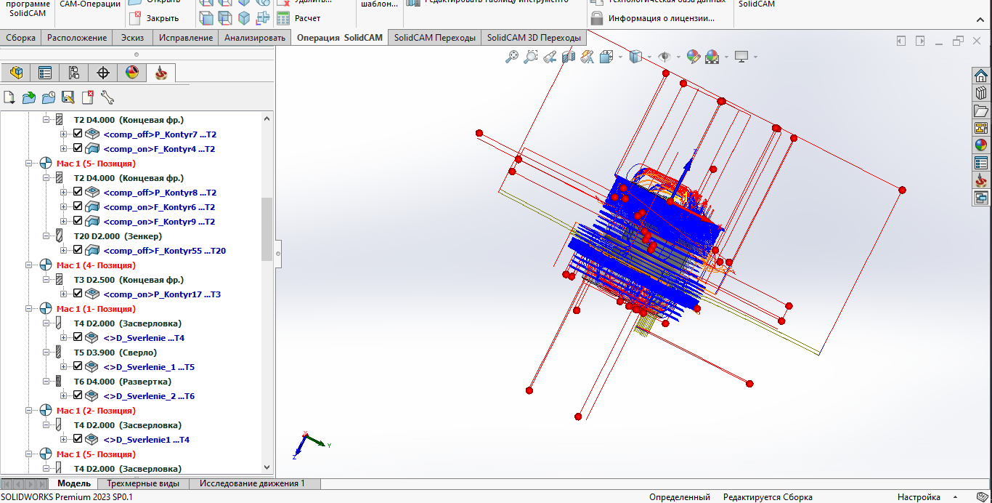Click the Расчет button
992x503 pixels.
pos(298,18)
